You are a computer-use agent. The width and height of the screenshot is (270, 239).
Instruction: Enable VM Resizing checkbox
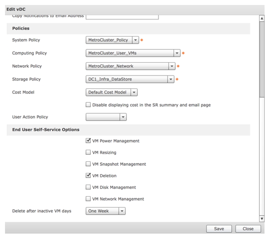tap(88, 152)
